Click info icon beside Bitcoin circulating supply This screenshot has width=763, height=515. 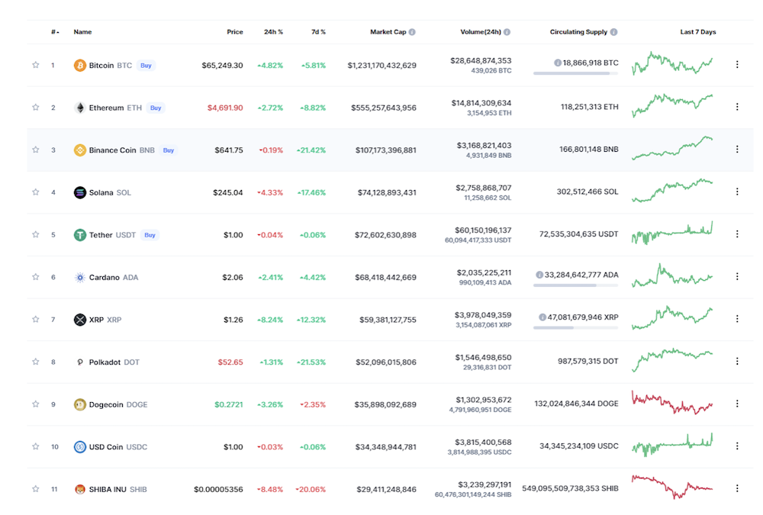click(x=558, y=63)
